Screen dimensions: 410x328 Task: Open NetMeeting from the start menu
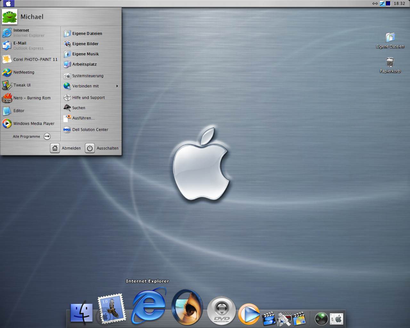[x=31, y=72]
